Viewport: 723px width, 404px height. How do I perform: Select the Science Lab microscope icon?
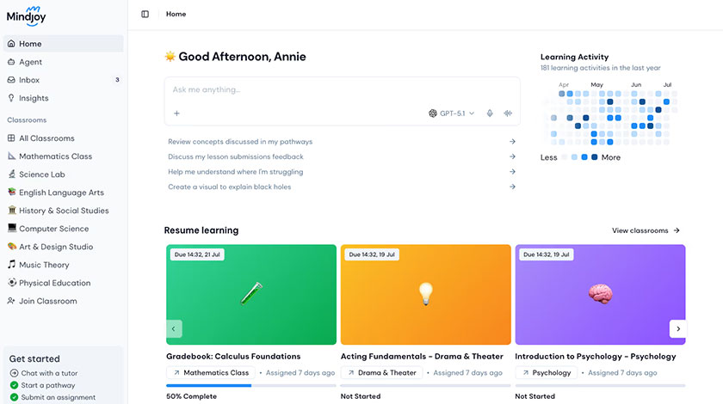[x=11, y=174]
